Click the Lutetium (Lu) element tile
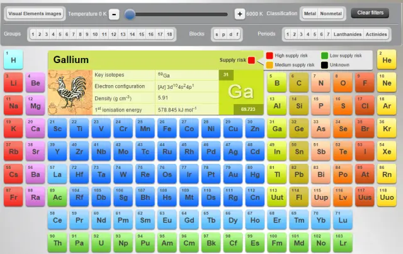This screenshot has height=254, width=403. pyautogui.click(x=343, y=220)
